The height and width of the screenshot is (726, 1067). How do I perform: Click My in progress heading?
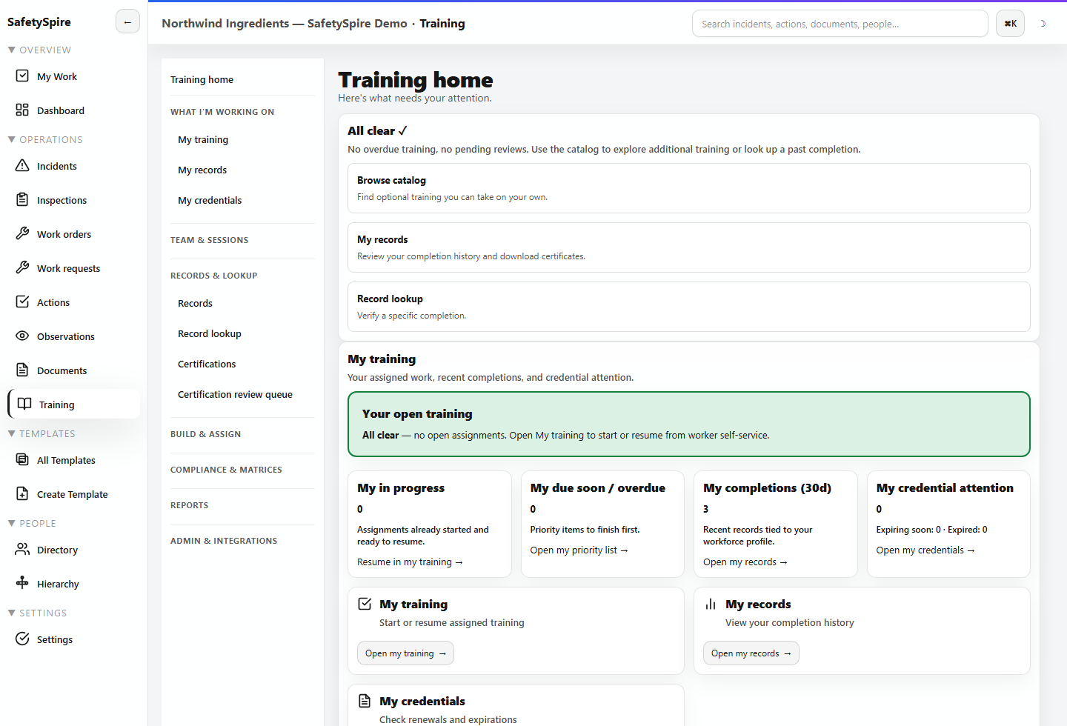pos(401,488)
